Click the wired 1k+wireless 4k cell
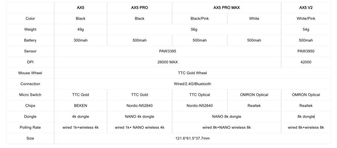337x148 pixels. click(80, 127)
